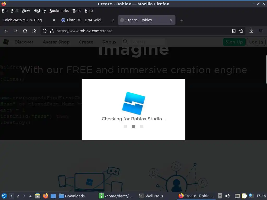Viewport: 267px width, 200px height.
Task: Click the Roblox Studio logo in dialog
Action: [134, 103]
